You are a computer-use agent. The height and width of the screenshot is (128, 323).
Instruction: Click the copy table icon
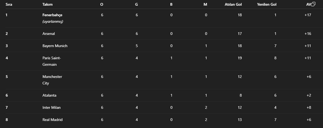[x=314, y=4]
